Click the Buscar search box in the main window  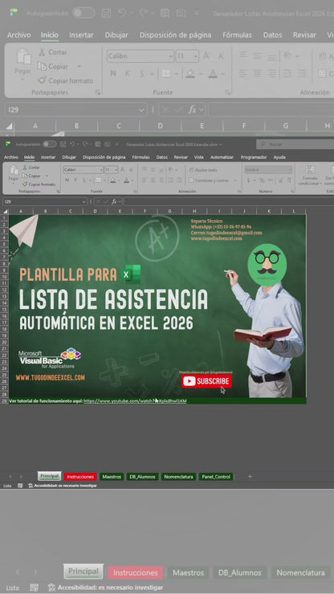(x=295, y=144)
